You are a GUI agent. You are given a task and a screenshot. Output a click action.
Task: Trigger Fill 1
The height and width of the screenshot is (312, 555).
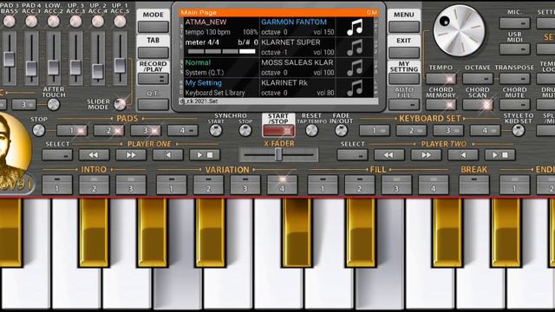pyautogui.click(x=323, y=185)
